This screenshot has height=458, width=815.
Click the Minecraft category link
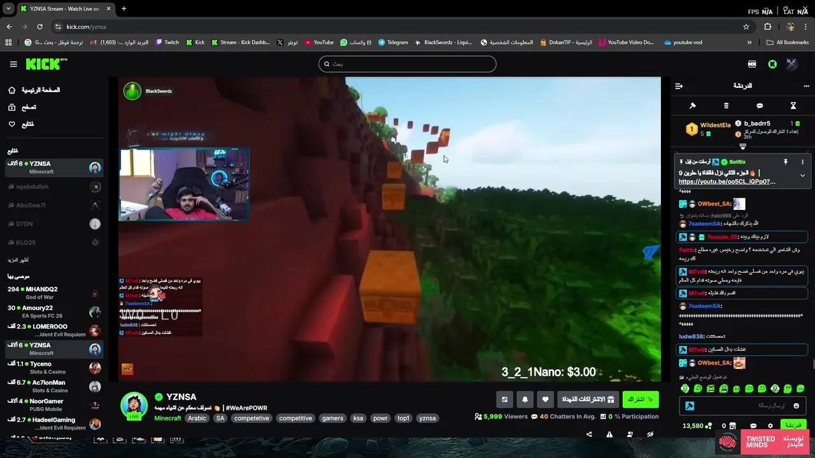click(x=167, y=418)
